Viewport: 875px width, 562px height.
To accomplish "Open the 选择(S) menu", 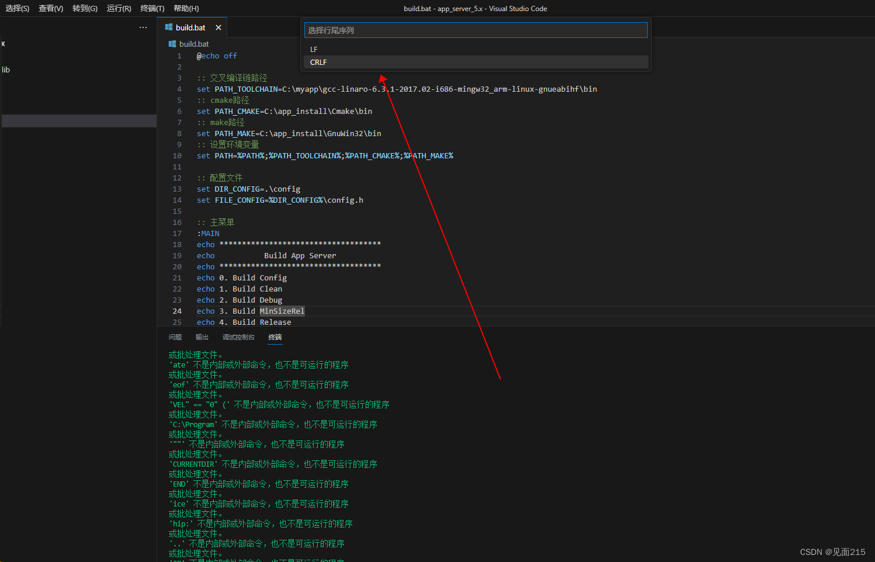I will click(x=17, y=8).
